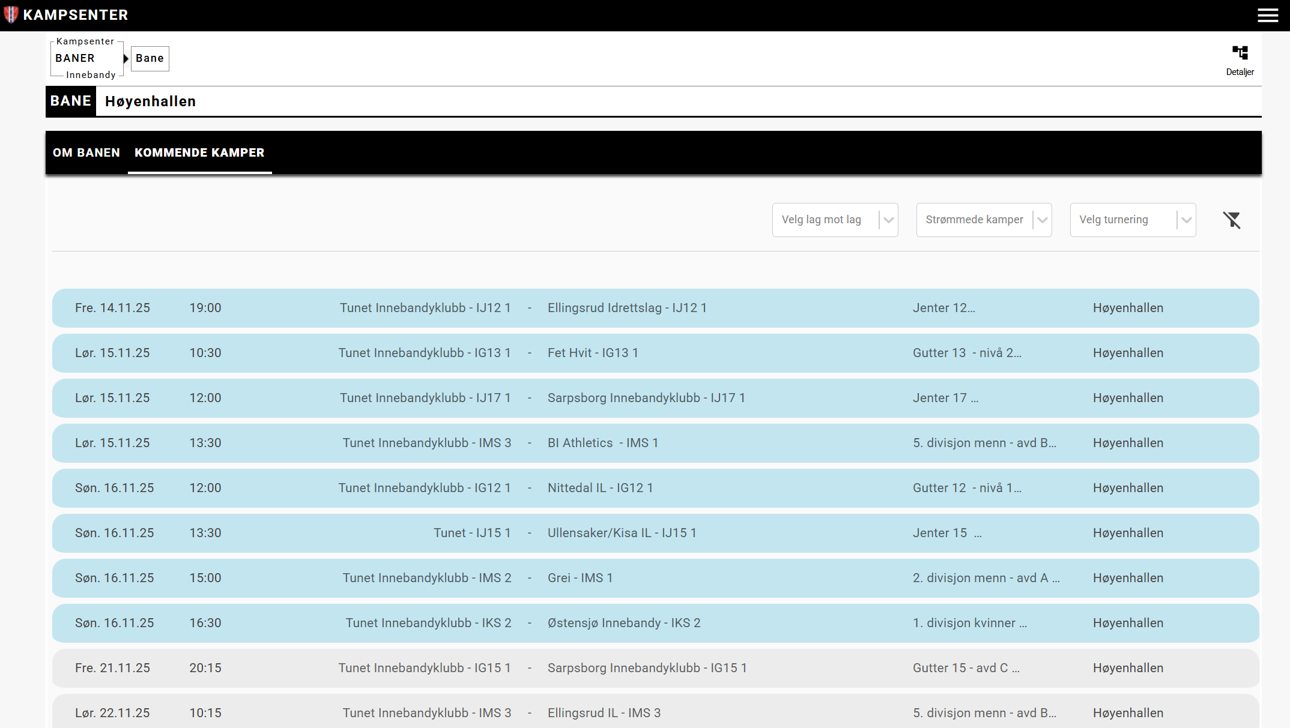The height and width of the screenshot is (728, 1290).
Task: Click the Bane breadcrumb button
Action: pyautogui.click(x=150, y=58)
